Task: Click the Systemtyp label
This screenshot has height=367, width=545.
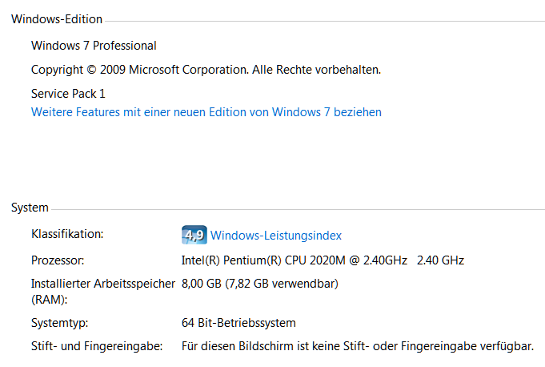Action: [59, 323]
